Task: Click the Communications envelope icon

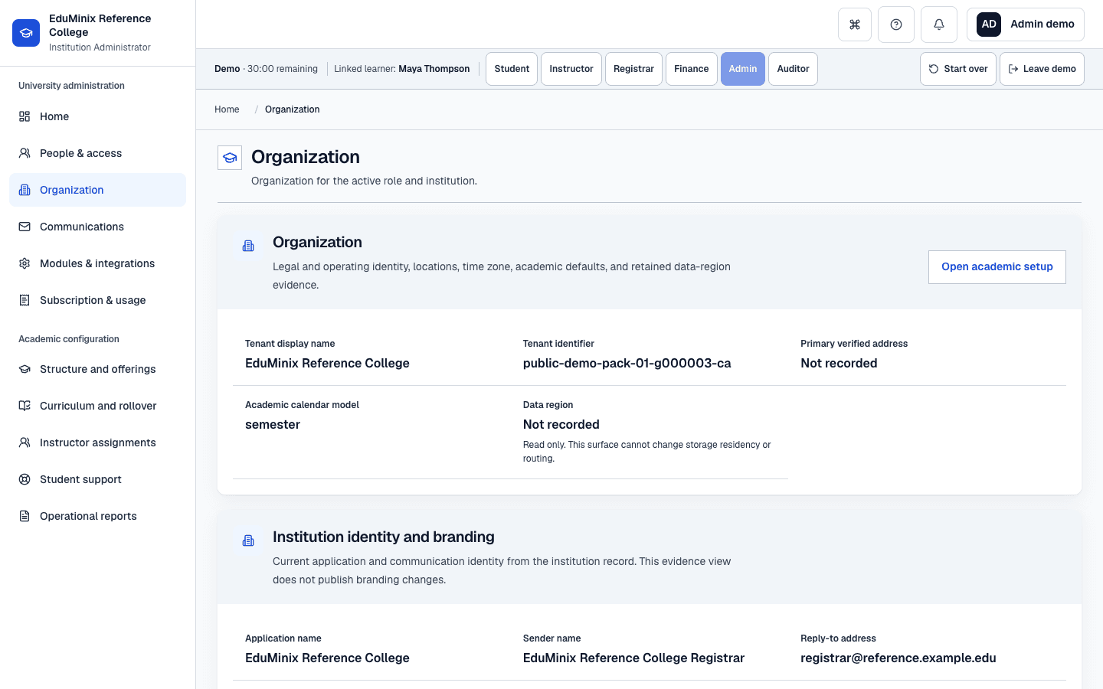Action: (25, 227)
